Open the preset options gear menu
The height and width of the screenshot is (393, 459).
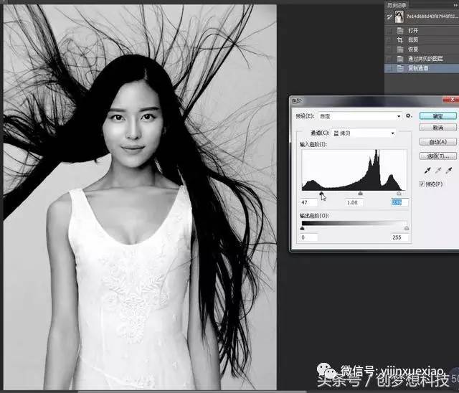(408, 115)
